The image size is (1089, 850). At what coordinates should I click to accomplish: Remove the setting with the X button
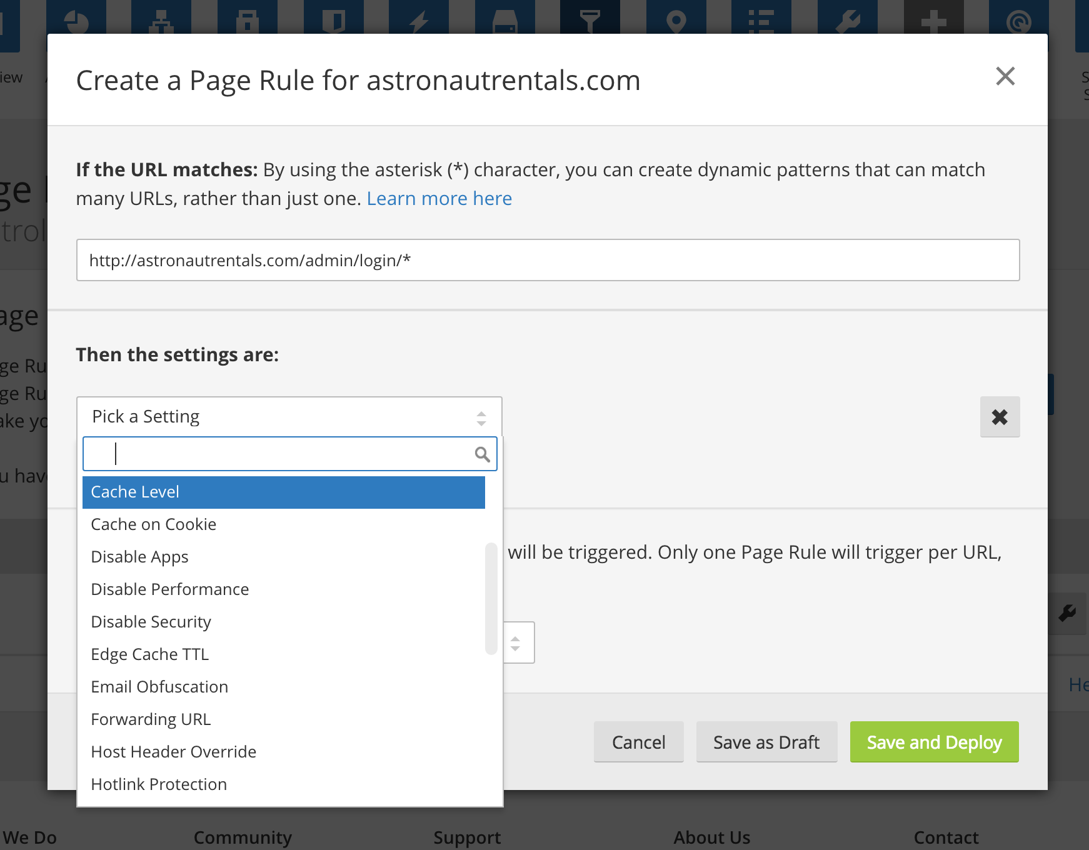[1000, 416]
